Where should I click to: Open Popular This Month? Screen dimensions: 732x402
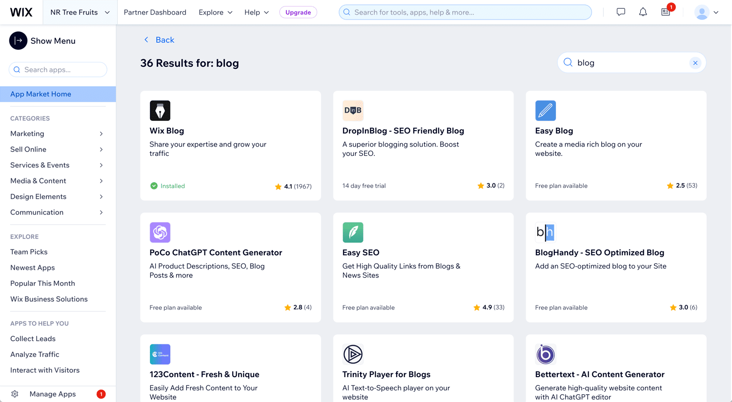point(42,283)
